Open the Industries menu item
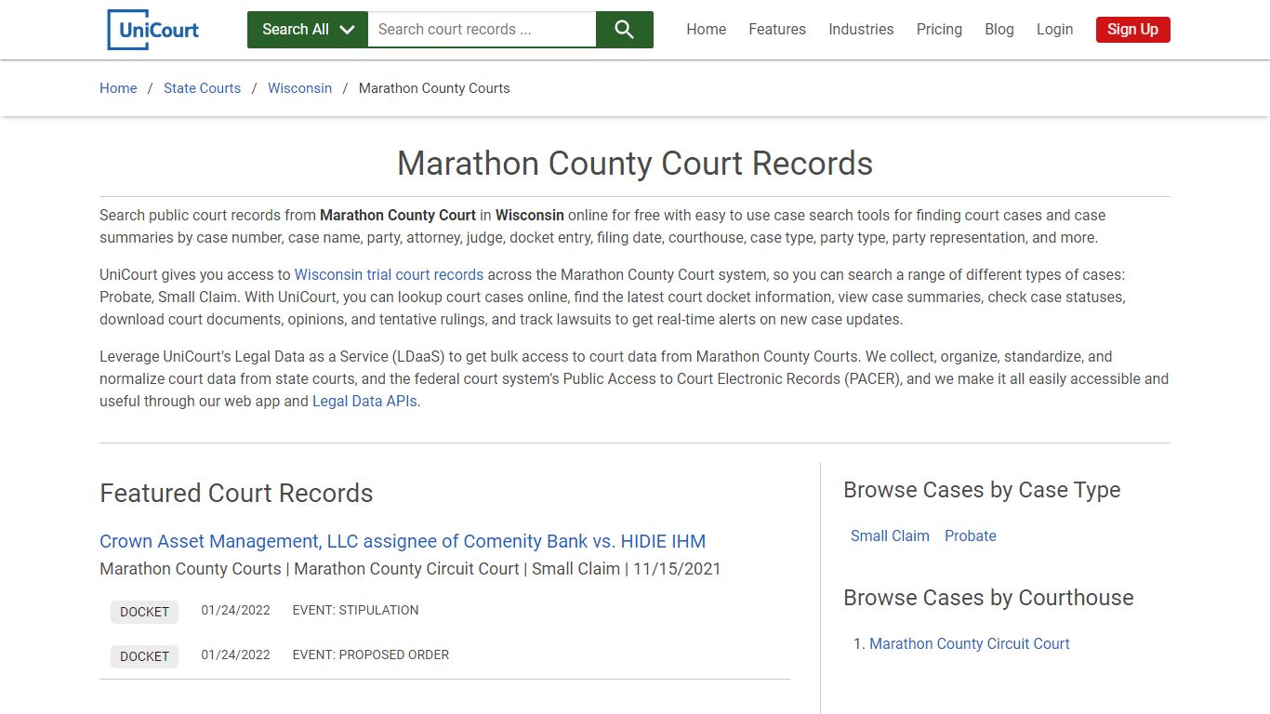The width and height of the screenshot is (1270, 714). coord(861,30)
